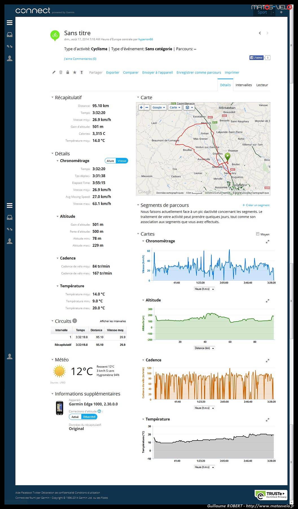
Task: Open Heure dropdown under Cadence chart
Action: click(x=204, y=408)
